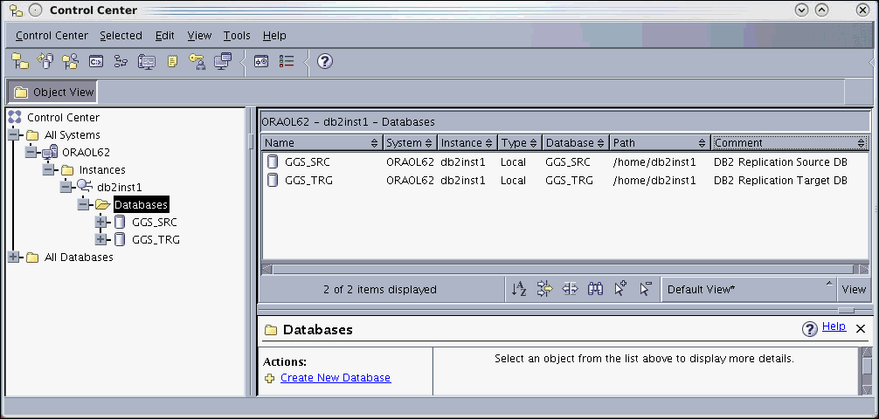Select the All Databases tree item
This screenshot has height=419, width=879.
[79, 258]
